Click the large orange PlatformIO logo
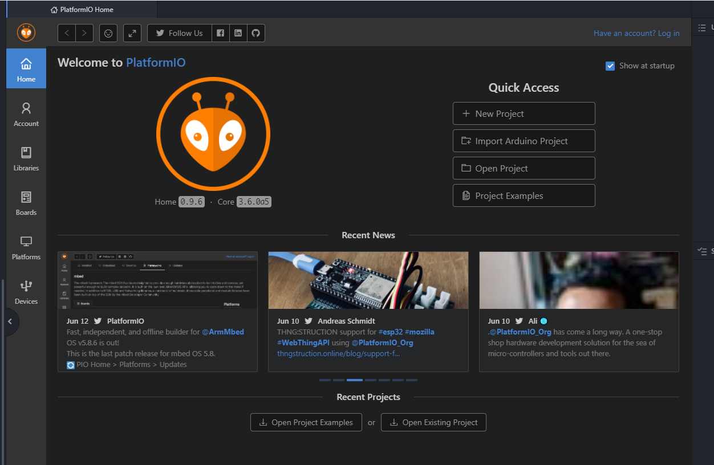714x465 pixels. pyautogui.click(x=213, y=134)
